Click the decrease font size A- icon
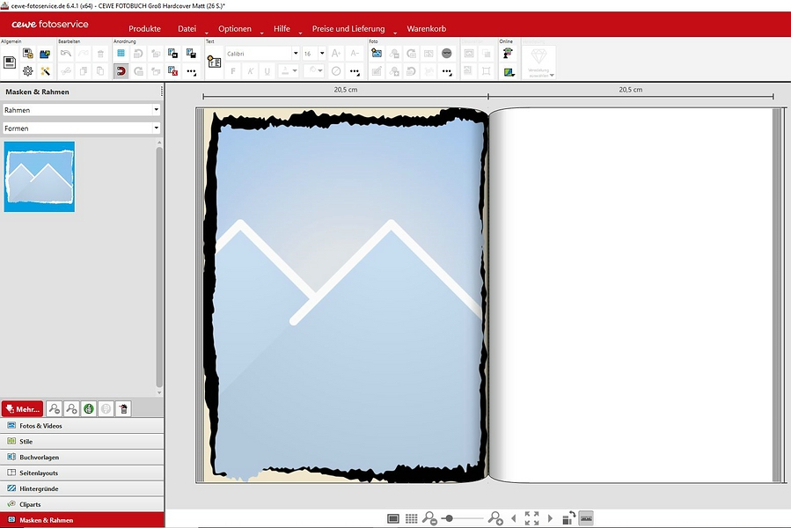The width and height of the screenshot is (791, 528). (x=355, y=53)
